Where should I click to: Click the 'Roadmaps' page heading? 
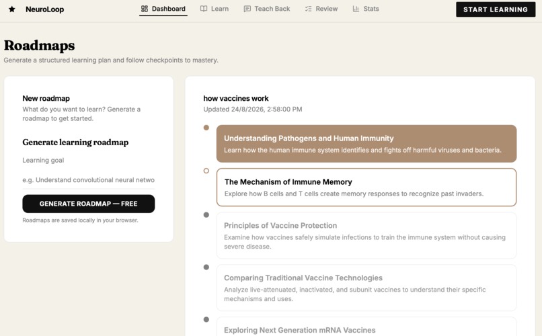40,45
